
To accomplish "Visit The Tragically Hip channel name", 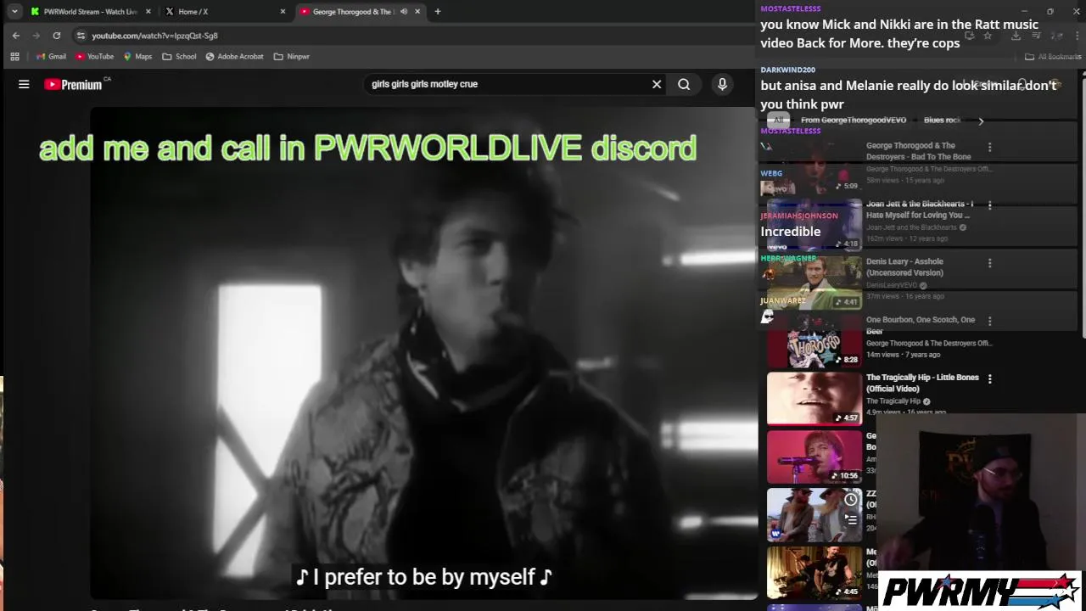I will [893, 401].
